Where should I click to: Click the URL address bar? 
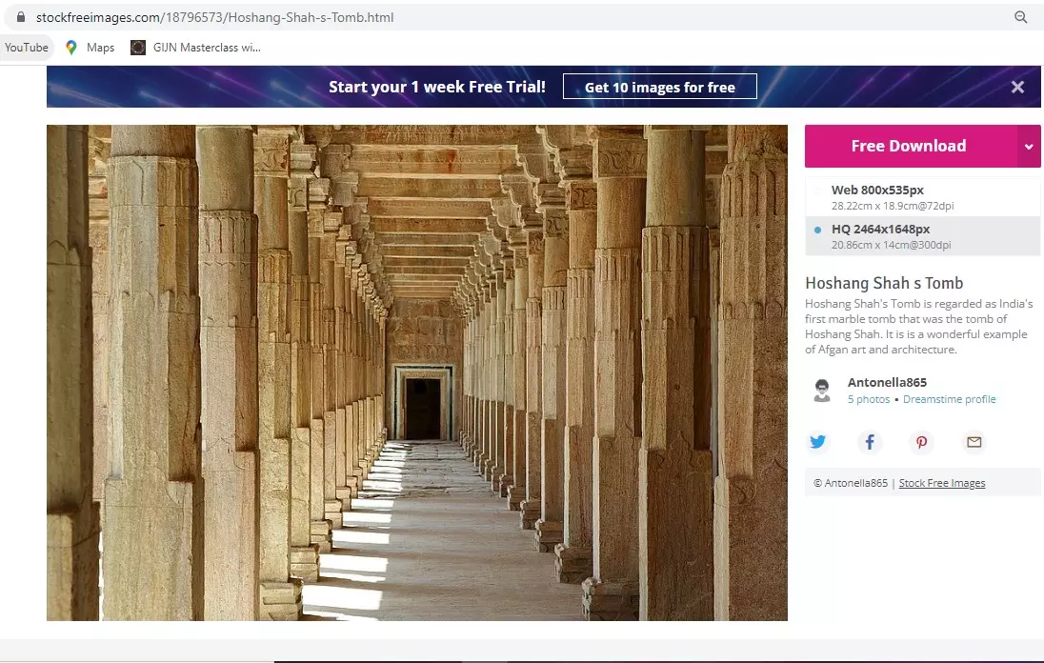pos(519,17)
